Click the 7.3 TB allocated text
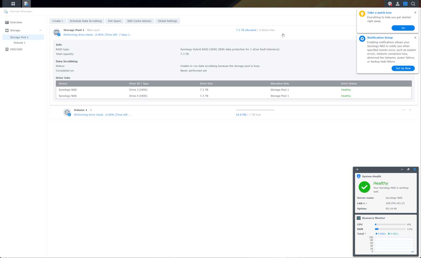The image size is (421, 258). [246, 30]
